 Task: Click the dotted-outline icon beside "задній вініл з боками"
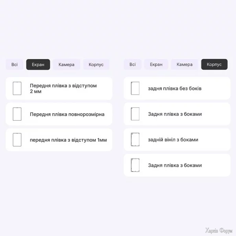click(135, 140)
